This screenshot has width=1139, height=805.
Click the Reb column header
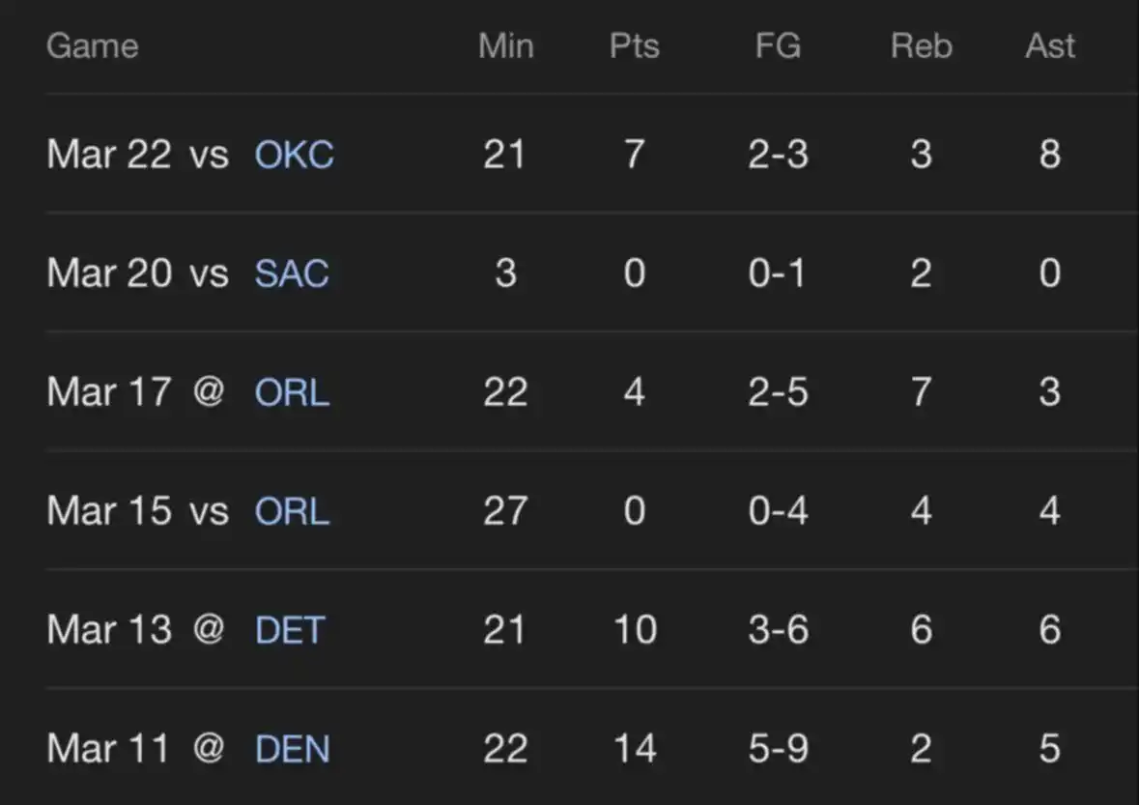[x=921, y=46]
